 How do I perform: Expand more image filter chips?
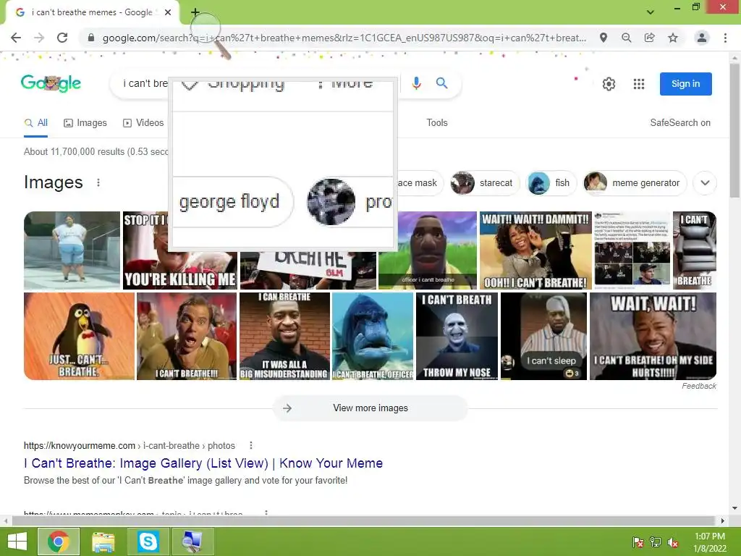(705, 183)
